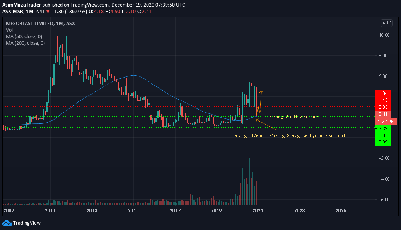
Task: Click the H:4.90 high value
Action: (113, 12)
